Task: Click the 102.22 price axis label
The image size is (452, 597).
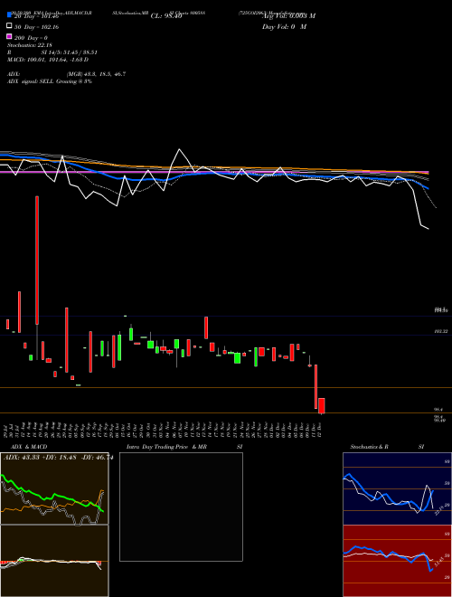Action: coord(440,332)
